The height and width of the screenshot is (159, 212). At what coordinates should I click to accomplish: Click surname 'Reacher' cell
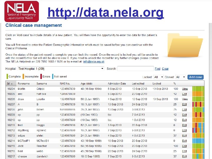click(42, 146)
